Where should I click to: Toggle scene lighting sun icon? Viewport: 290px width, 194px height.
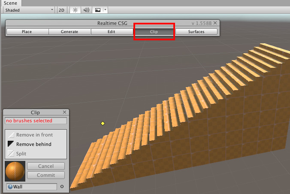pyautogui.click(x=75, y=10)
